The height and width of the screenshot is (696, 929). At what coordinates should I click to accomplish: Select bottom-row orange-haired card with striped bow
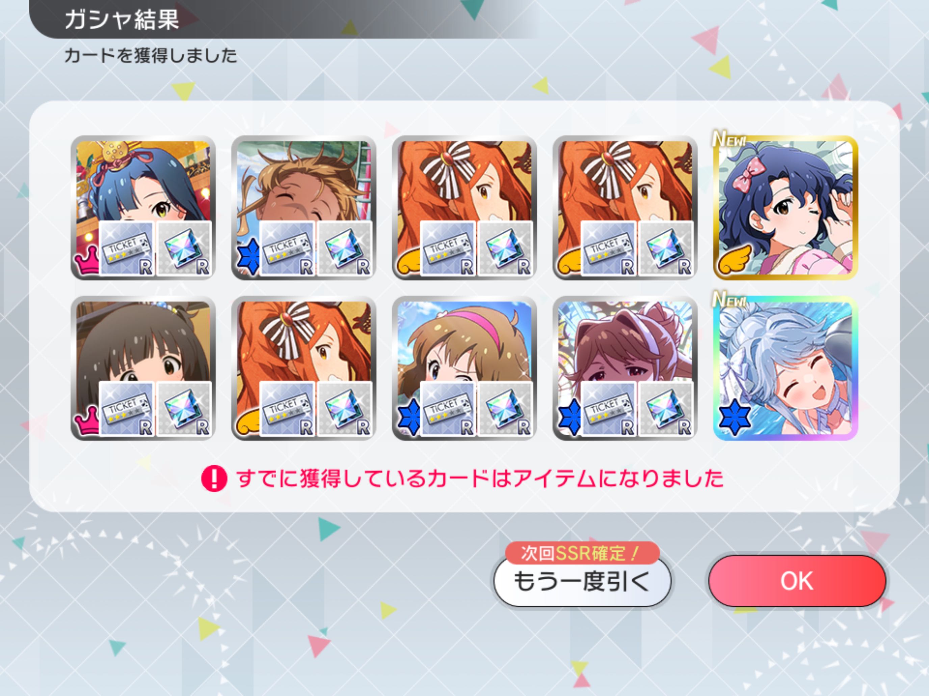303,368
